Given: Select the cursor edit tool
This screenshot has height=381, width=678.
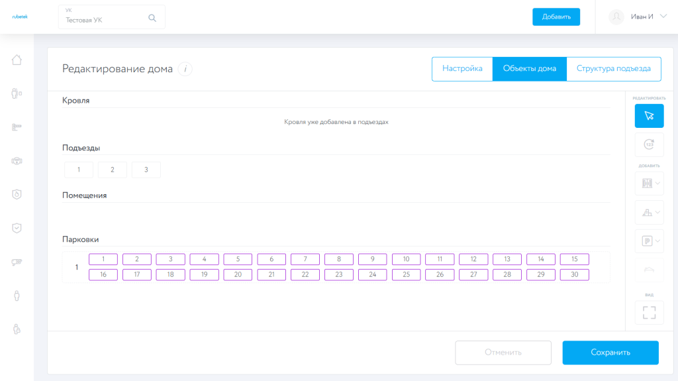Looking at the screenshot, I should [x=649, y=115].
